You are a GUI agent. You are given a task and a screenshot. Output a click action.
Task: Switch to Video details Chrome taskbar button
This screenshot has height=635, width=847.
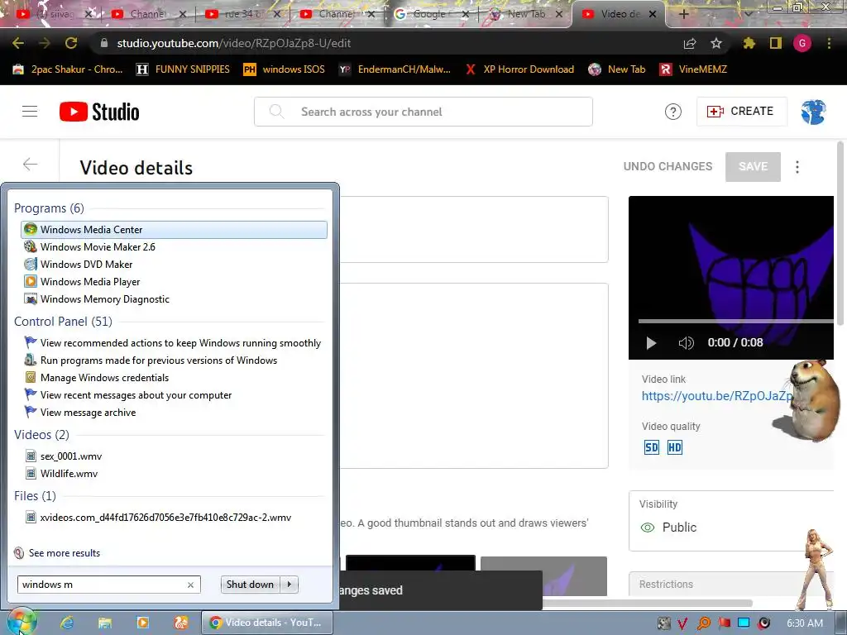point(267,623)
